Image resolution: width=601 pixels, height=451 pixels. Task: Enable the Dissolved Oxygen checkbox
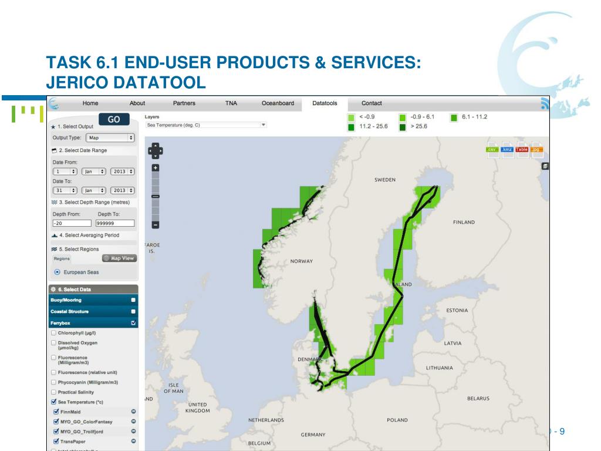pos(53,342)
